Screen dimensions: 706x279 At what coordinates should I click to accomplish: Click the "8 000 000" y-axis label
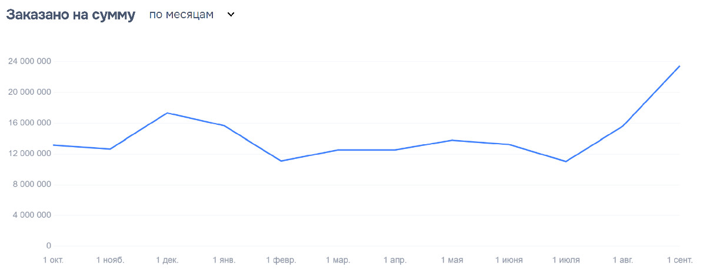click(x=32, y=184)
